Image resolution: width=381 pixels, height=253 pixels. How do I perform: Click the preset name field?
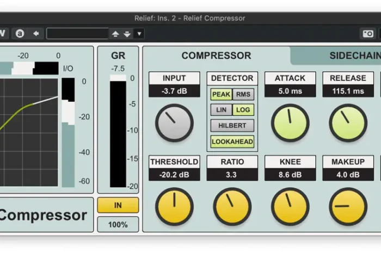pyautogui.click(x=77, y=34)
